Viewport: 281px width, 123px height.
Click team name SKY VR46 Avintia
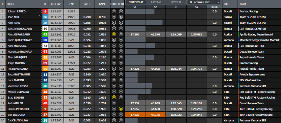[x=250, y=80]
